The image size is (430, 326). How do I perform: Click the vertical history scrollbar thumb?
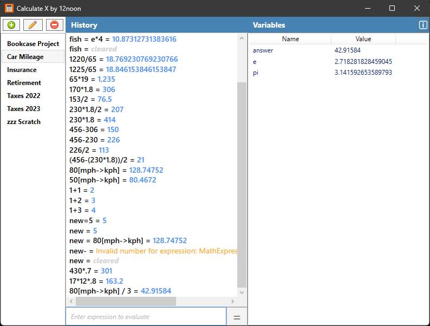click(x=242, y=185)
